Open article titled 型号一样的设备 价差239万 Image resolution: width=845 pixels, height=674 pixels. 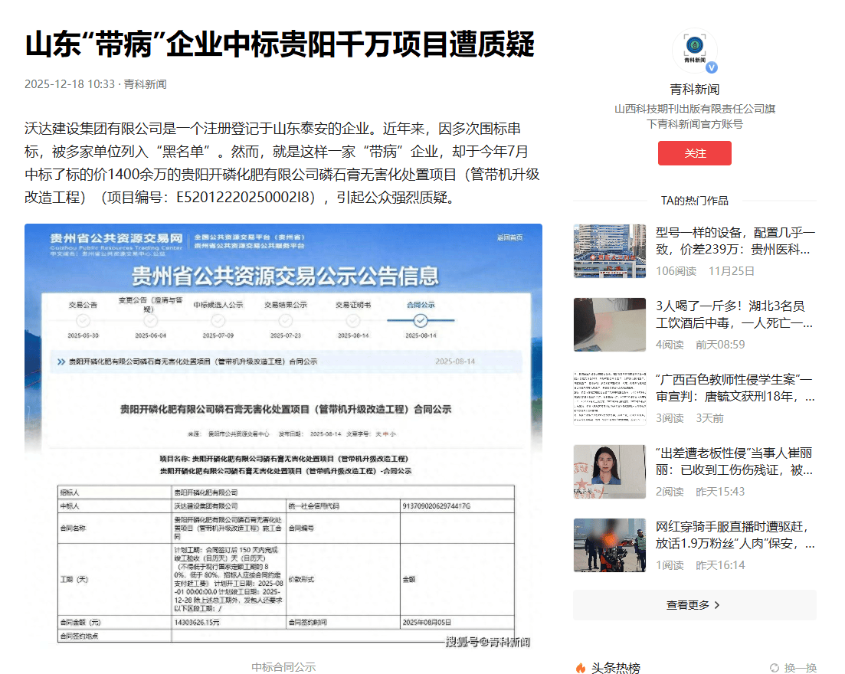[735, 240]
